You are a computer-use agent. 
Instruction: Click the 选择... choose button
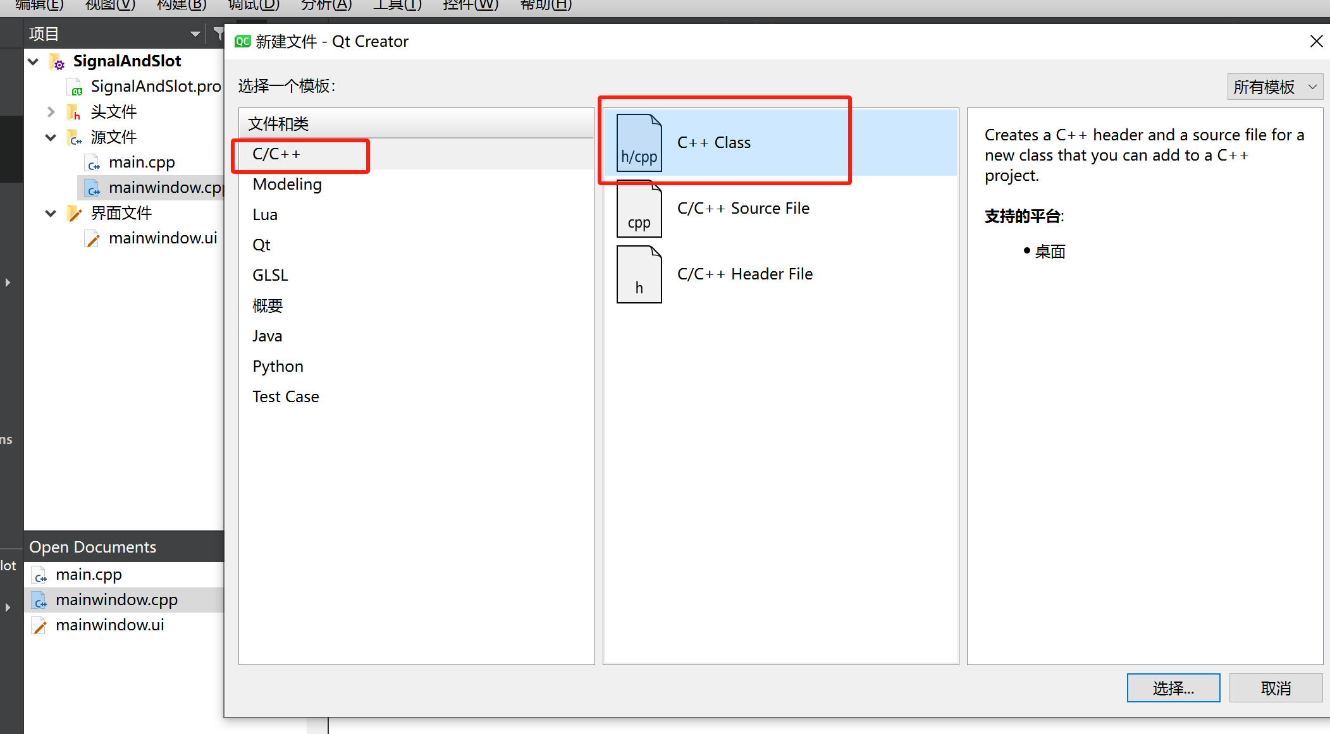coord(1173,688)
